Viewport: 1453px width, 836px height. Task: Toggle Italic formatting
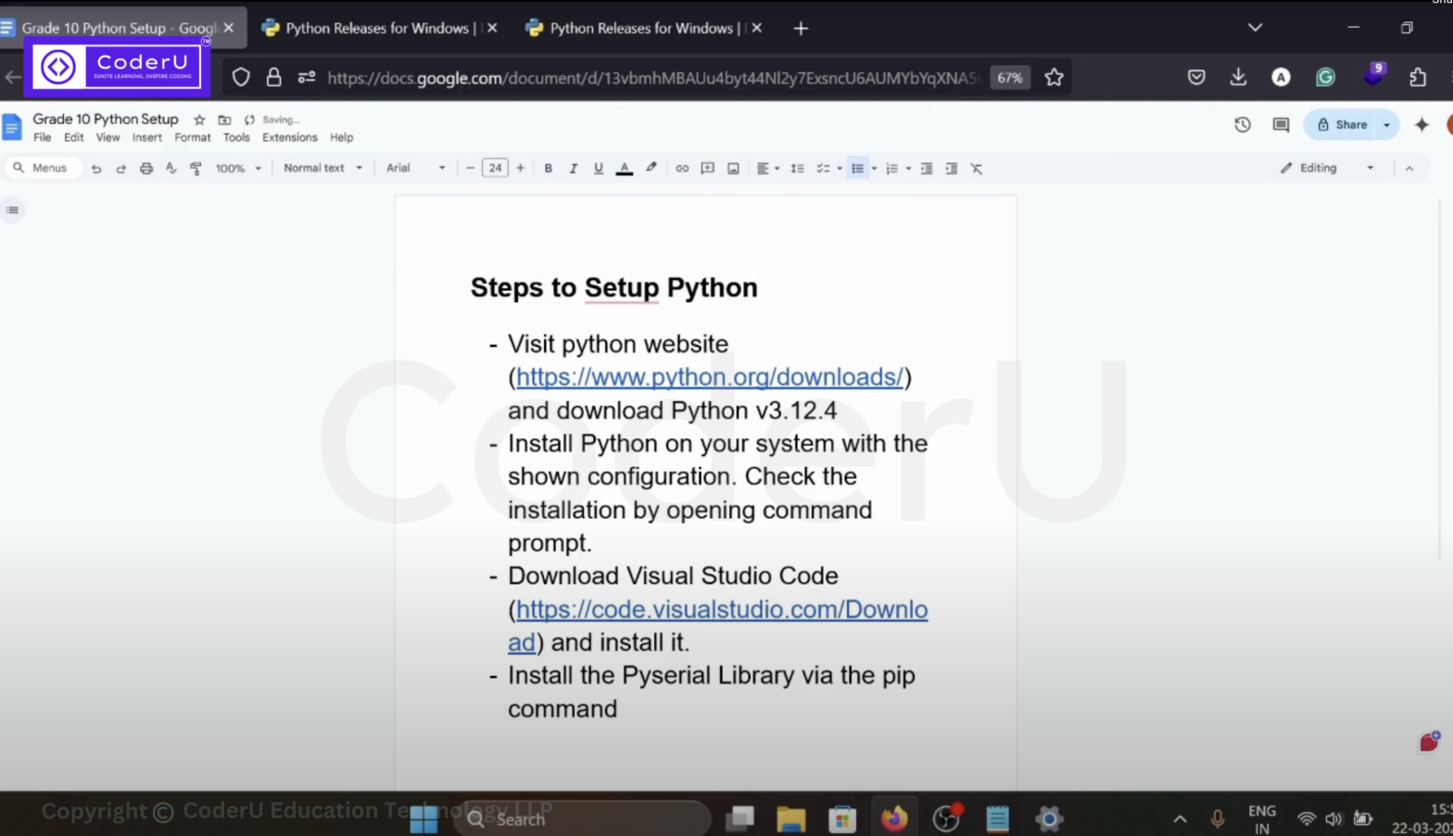(x=574, y=169)
